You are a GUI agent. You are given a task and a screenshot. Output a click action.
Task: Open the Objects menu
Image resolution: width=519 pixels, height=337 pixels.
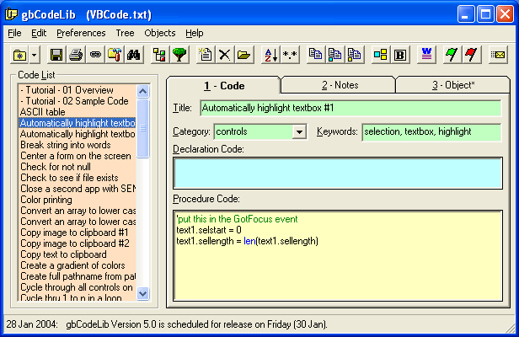[x=160, y=33]
